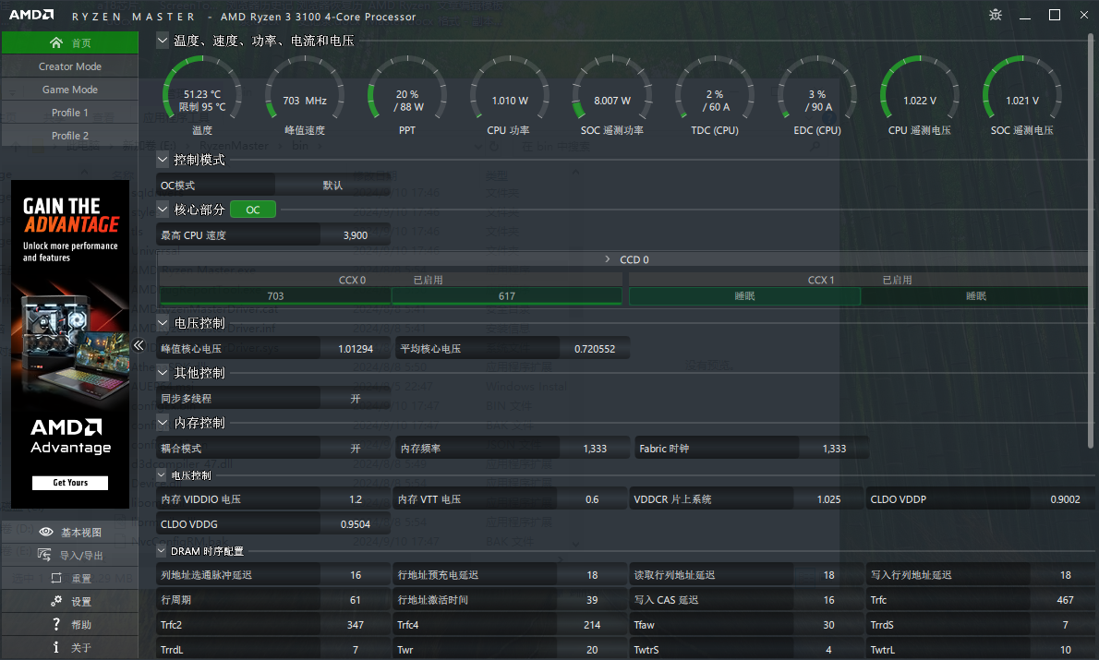Collapse the 温度、速度、功率、电流和电压 section
1099x660 pixels.
click(163, 41)
